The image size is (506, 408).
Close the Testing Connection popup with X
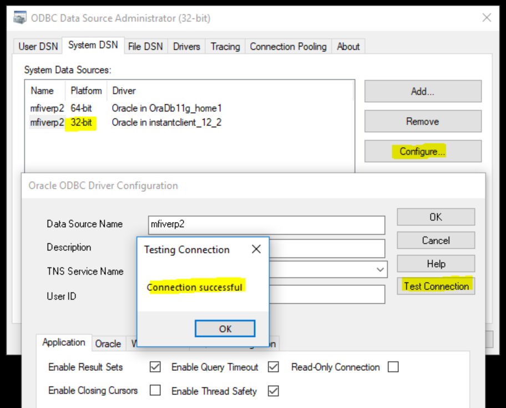pyautogui.click(x=256, y=249)
